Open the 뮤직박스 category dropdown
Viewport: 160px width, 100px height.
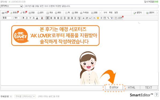(12, 6)
